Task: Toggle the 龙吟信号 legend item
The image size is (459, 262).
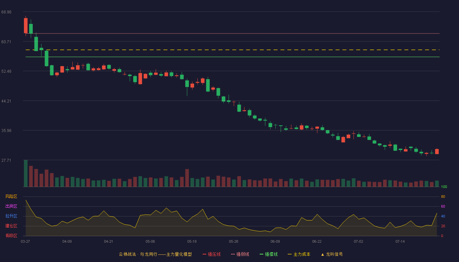Action: pyautogui.click(x=332, y=254)
